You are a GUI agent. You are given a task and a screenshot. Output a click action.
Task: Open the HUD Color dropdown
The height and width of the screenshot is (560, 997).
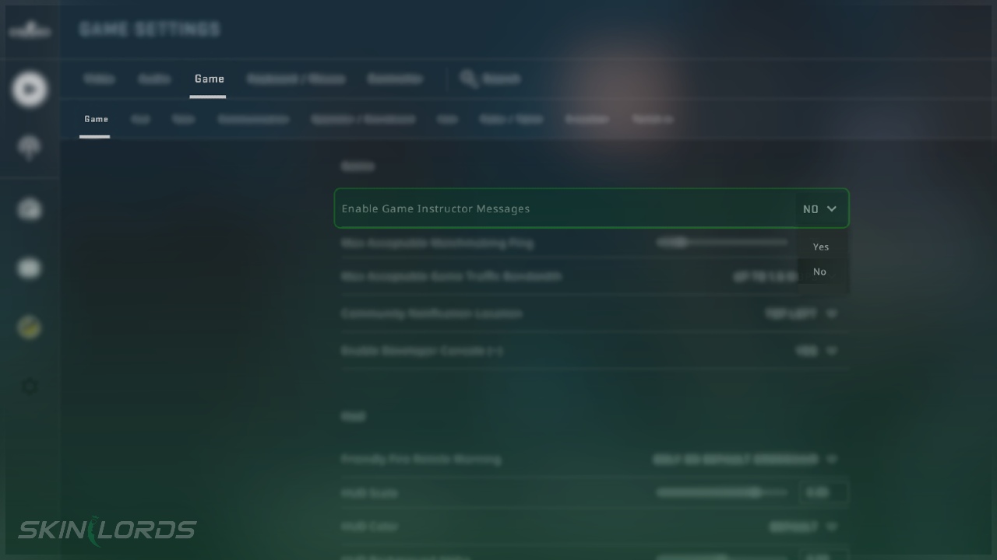[804, 527]
